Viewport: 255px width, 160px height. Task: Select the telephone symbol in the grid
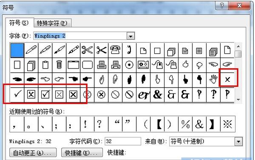pyautogui.click(x=115, y=50)
